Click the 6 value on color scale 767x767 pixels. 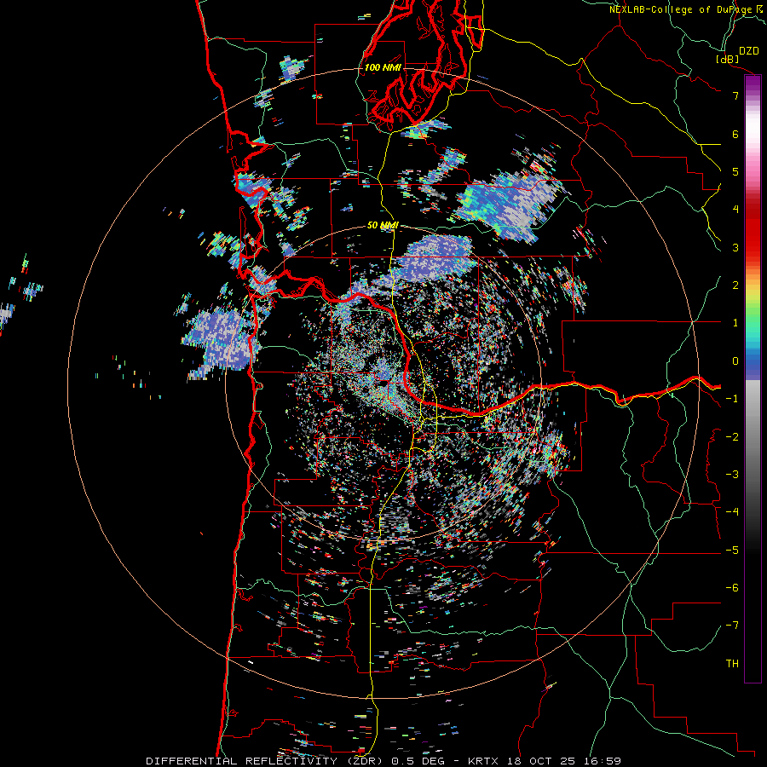click(x=735, y=134)
